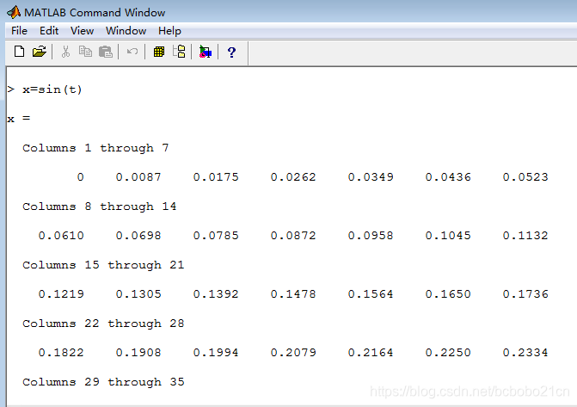Open the Path Browser icon
Viewport: 577px width, 407px height.
179,52
